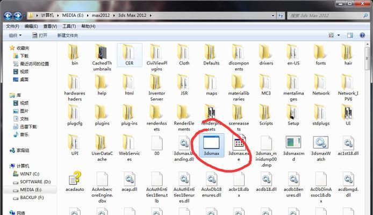Expand arrow after 3ds Max 2012 breadcrumb
The height and width of the screenshot is (215, 373).
pos(150,16)
